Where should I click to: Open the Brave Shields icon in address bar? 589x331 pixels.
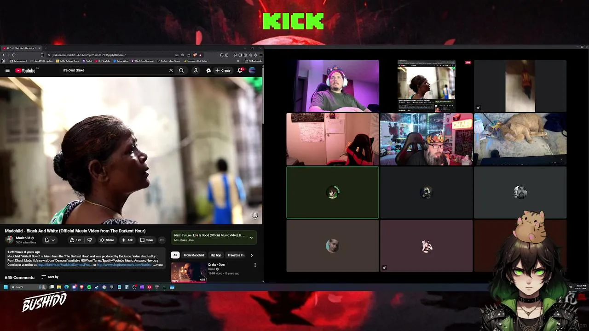click(195, 55)
